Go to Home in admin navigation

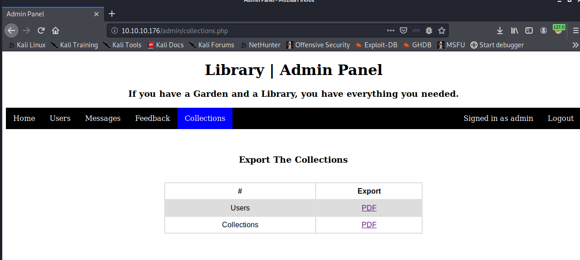[x=24, y=118]
